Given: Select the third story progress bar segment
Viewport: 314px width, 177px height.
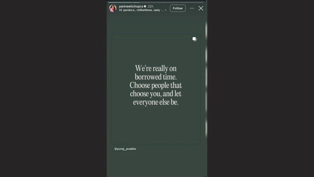Looking at the screenshot, I should click(x=168, y=2).
